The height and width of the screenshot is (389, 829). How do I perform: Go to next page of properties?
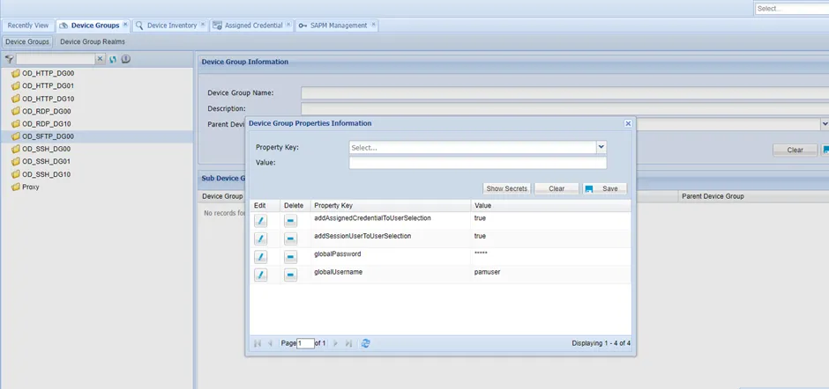336,343
